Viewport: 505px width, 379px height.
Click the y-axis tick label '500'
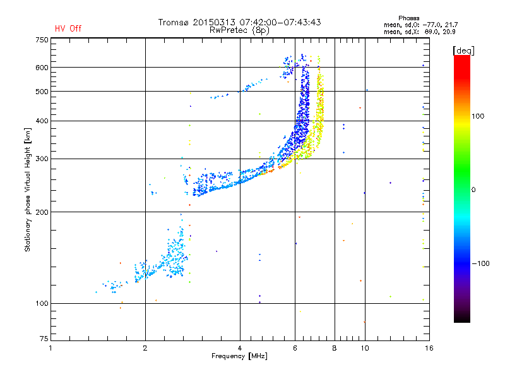click(x=42, y=92)
